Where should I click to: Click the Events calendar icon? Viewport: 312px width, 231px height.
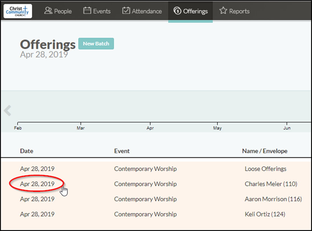tap(87, 11)
